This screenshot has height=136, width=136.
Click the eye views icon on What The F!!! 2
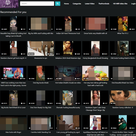click(111, 29)
